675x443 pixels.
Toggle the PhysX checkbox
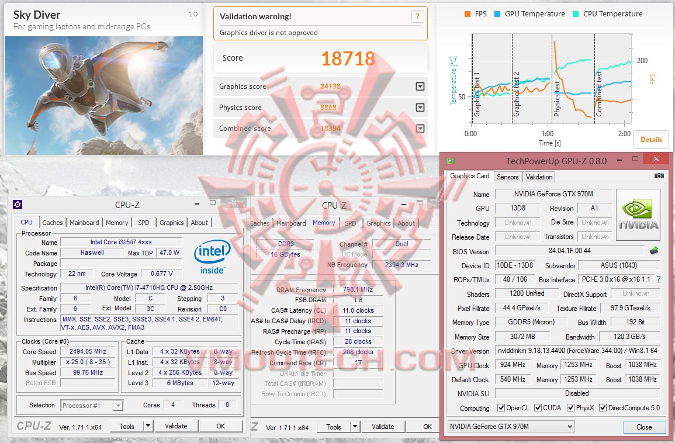point(571,408)
